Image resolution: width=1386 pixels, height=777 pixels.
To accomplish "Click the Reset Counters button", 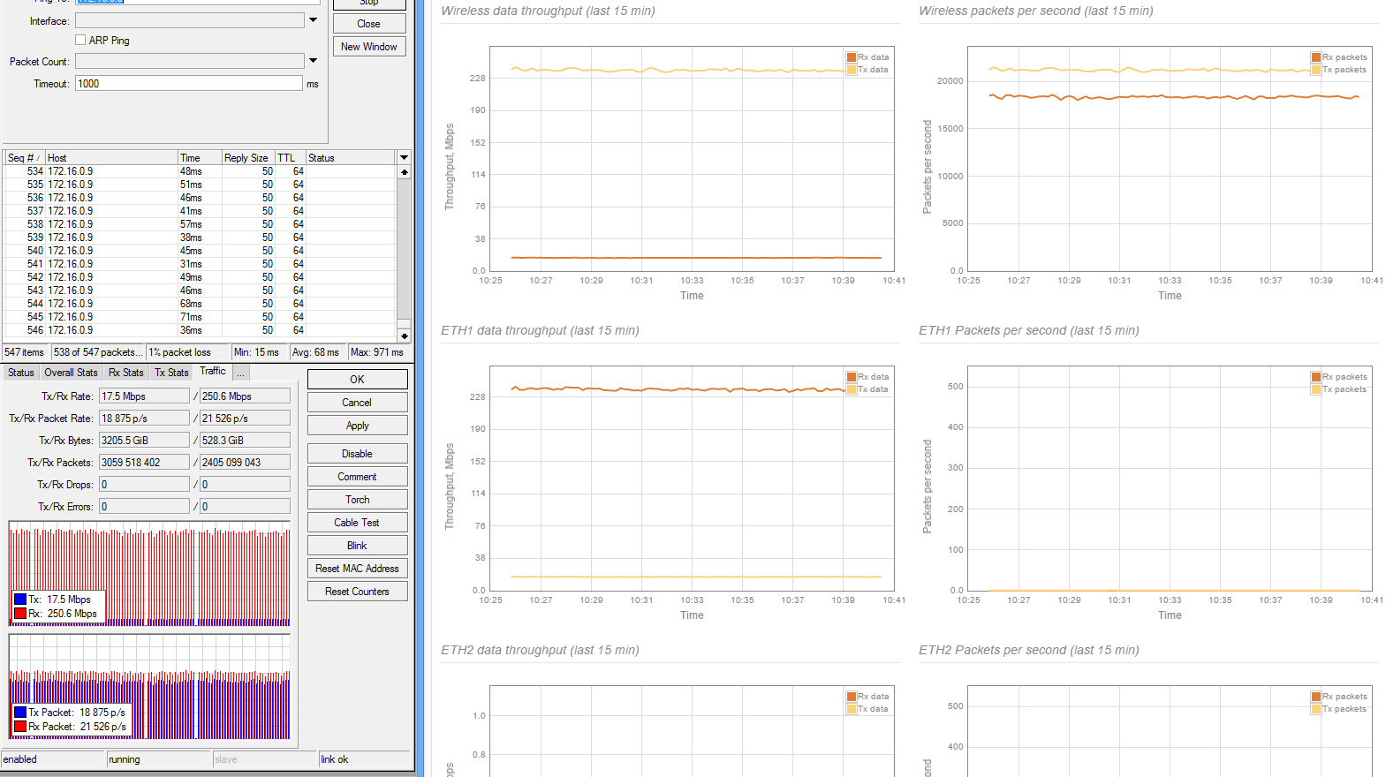I will 357,592.
